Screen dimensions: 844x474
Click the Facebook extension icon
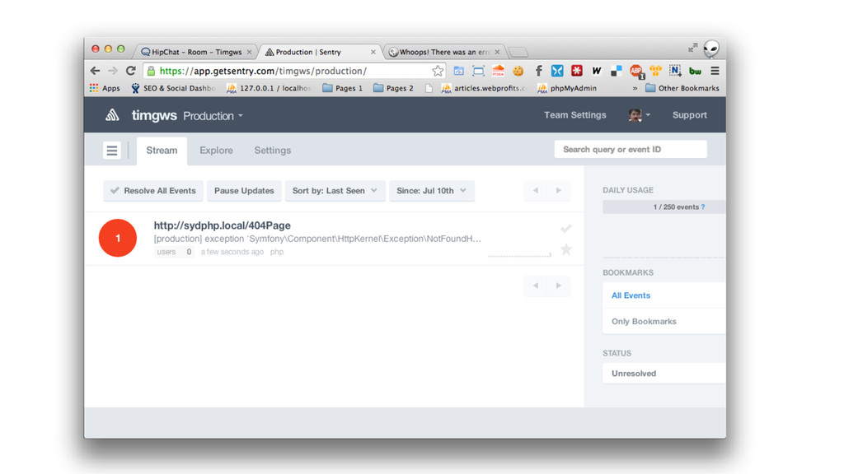[538, 71]
